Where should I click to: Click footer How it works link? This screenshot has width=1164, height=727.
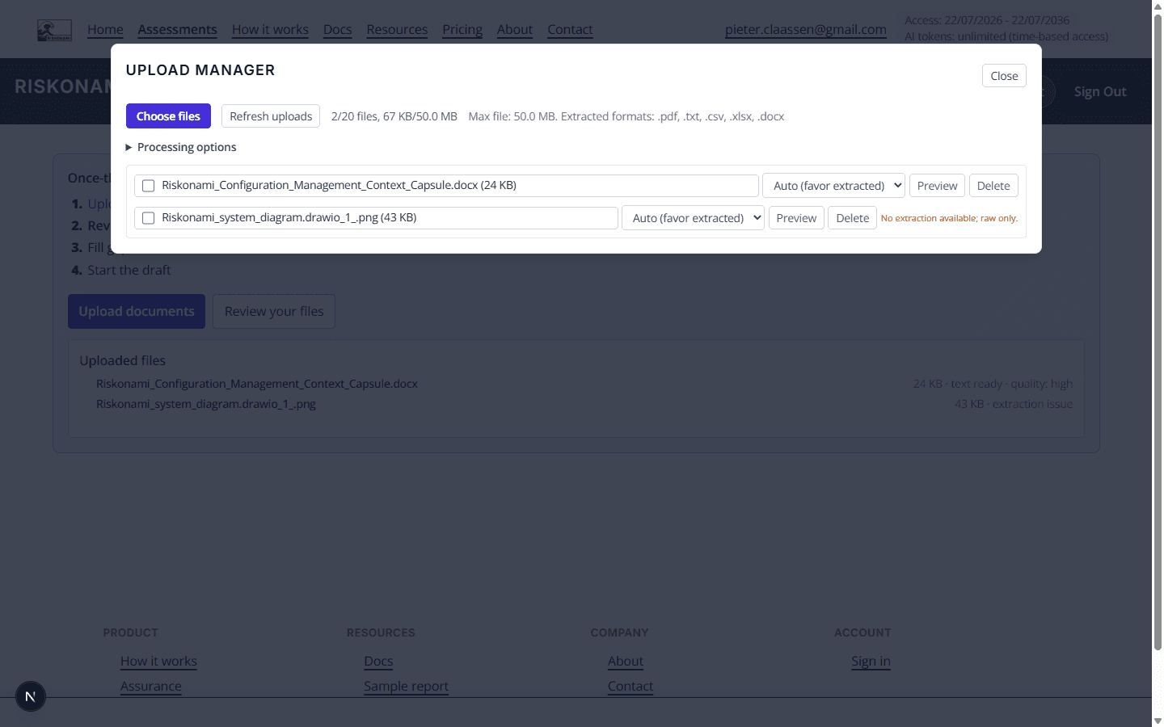coord(158,662)
